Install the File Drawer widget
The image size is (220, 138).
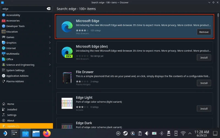click(x=204, y=83)
